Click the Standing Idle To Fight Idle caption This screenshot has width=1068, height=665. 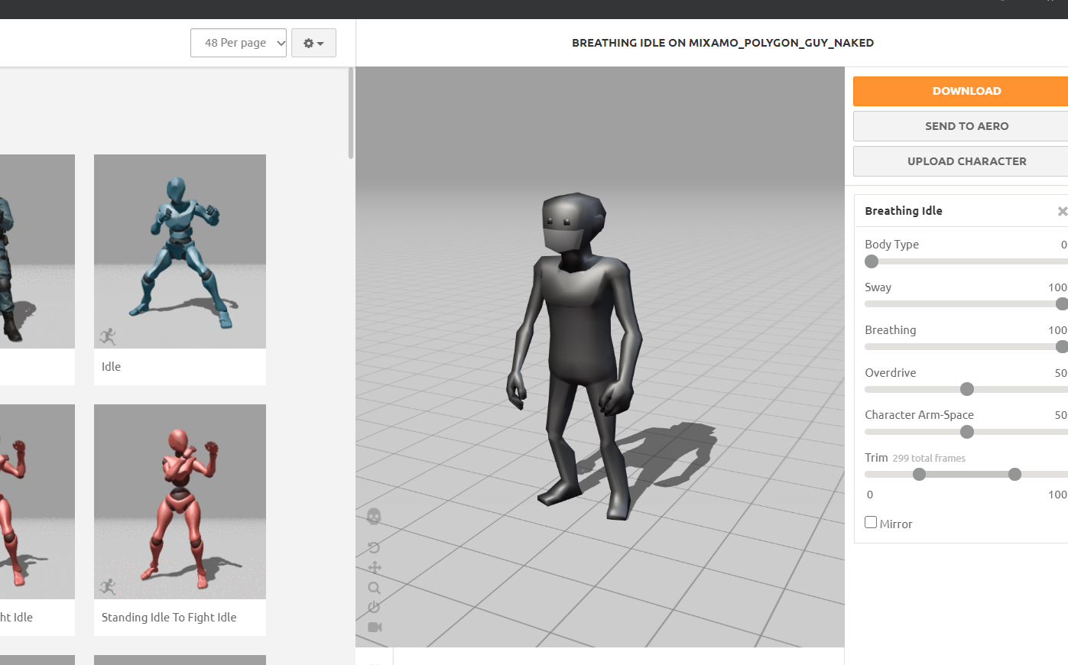tap(169, 618)
